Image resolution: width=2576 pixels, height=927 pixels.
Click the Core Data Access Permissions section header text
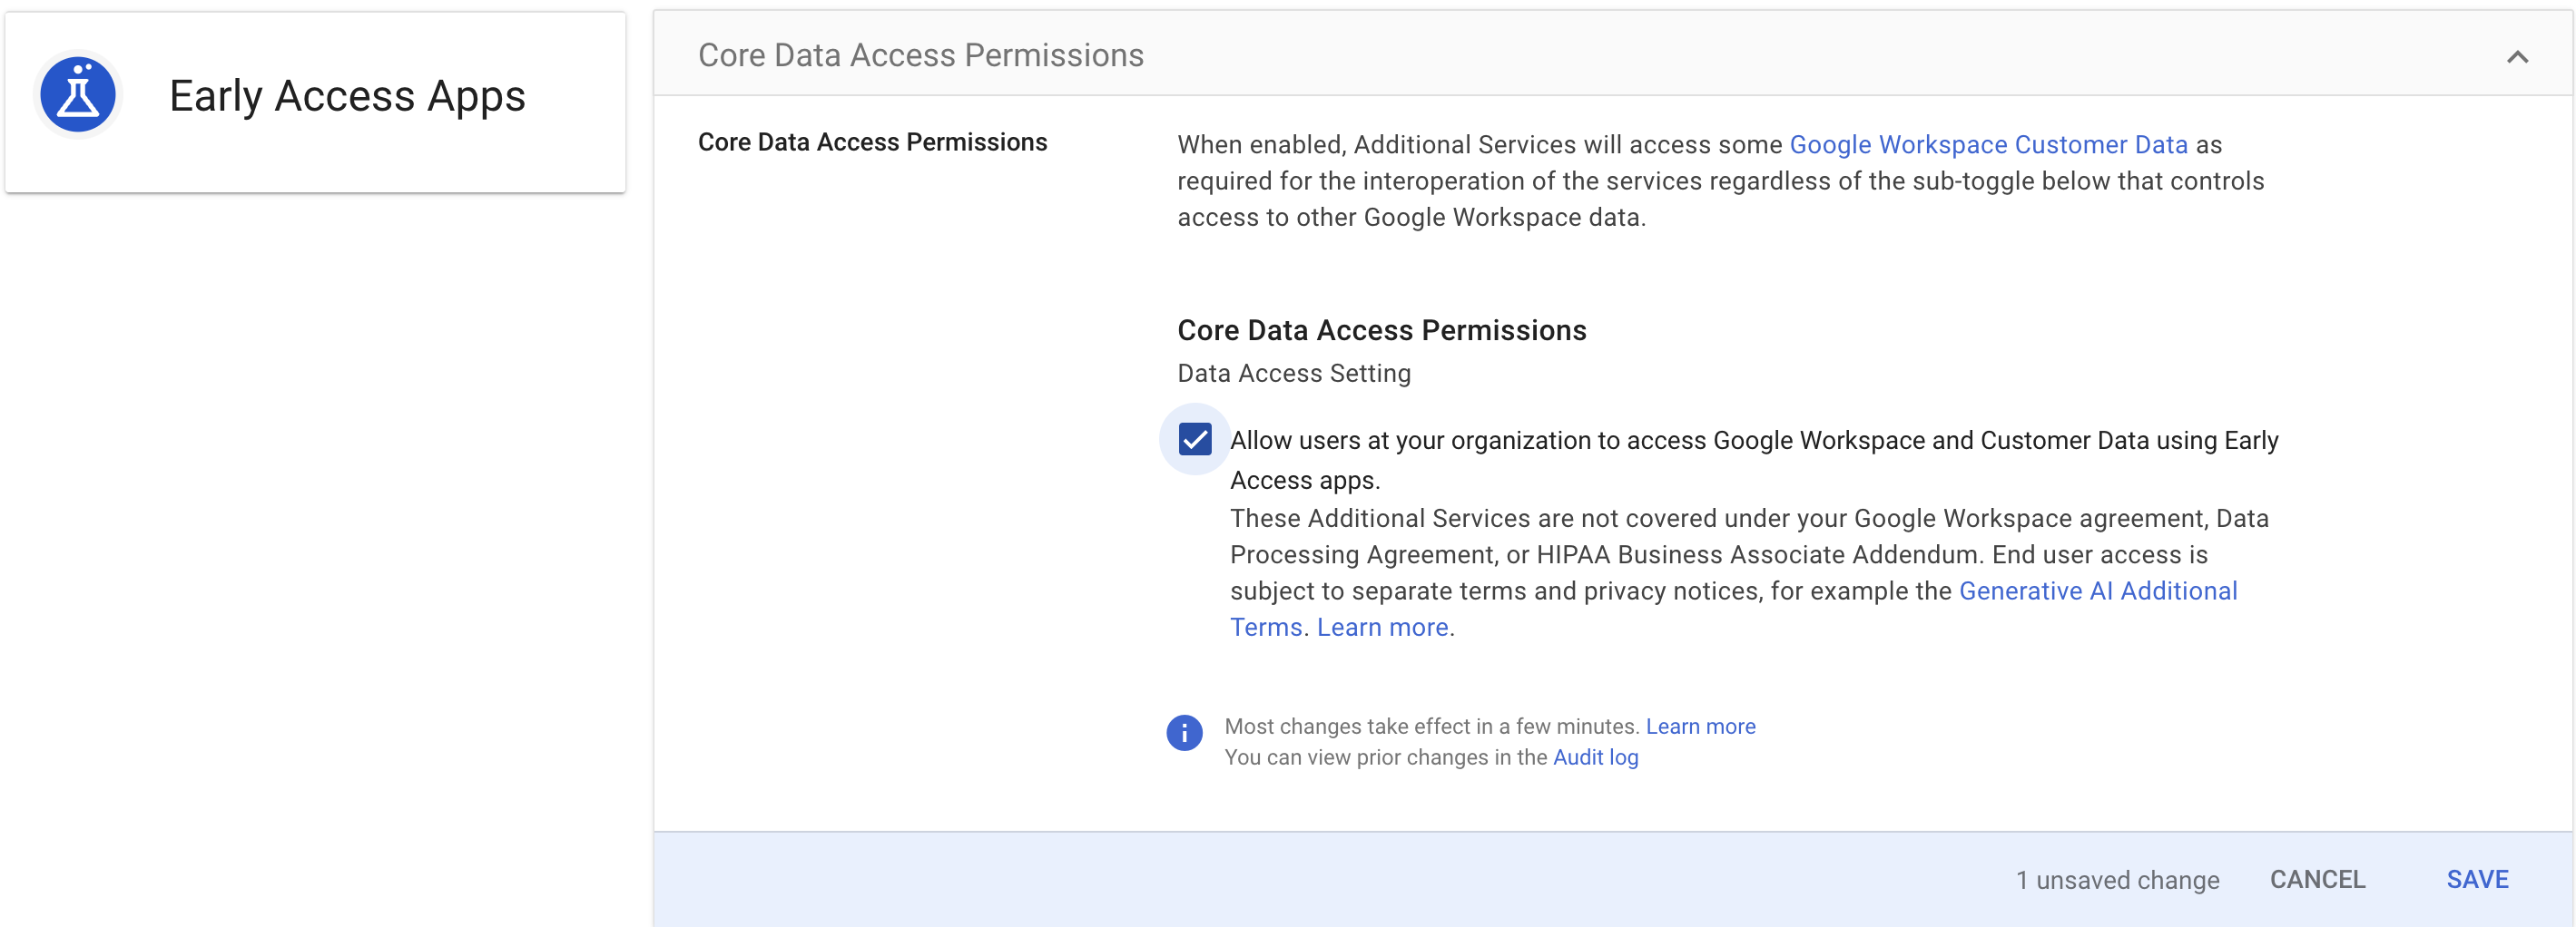[920, 55]
